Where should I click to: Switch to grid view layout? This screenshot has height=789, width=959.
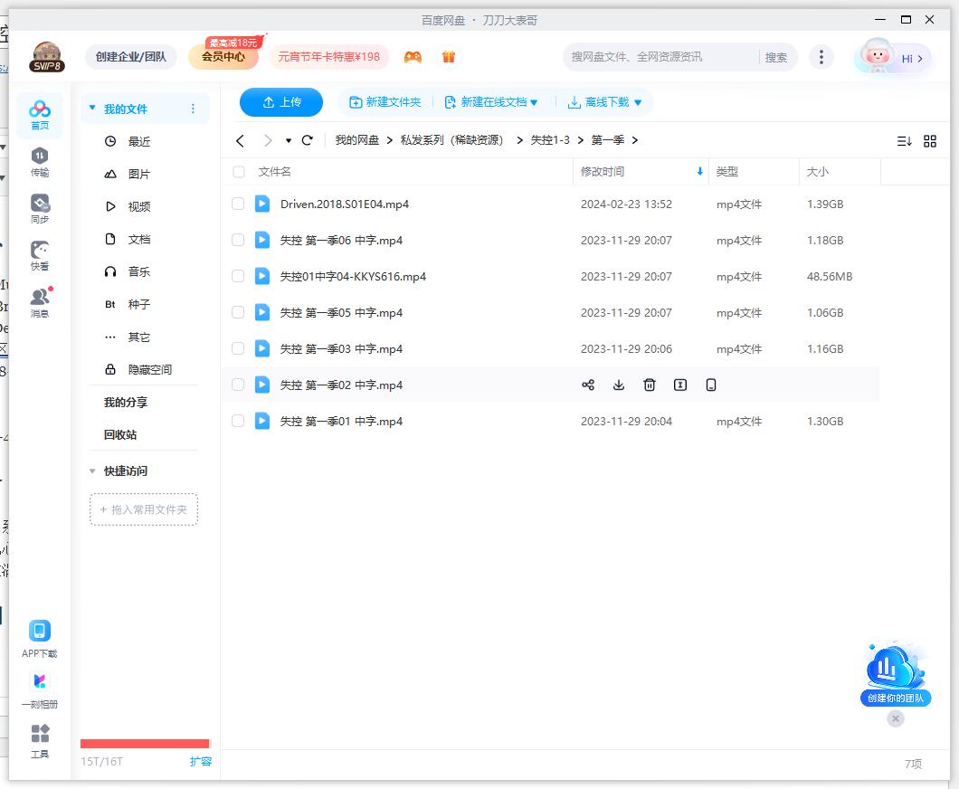click(x=930, y=141)
